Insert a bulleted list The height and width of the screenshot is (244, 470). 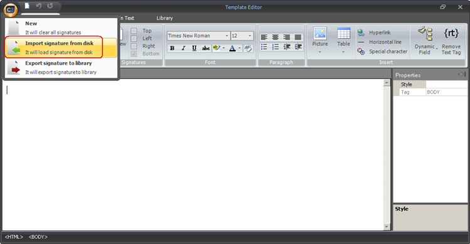(x=264, y=47)
